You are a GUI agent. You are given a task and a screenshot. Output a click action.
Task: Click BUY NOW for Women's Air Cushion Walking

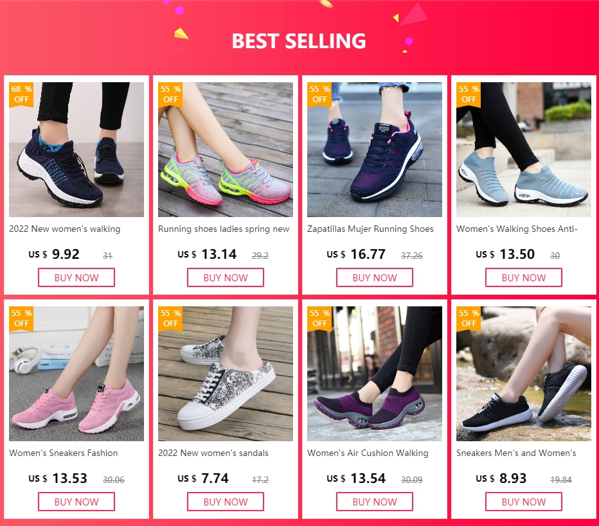point(374,502)
